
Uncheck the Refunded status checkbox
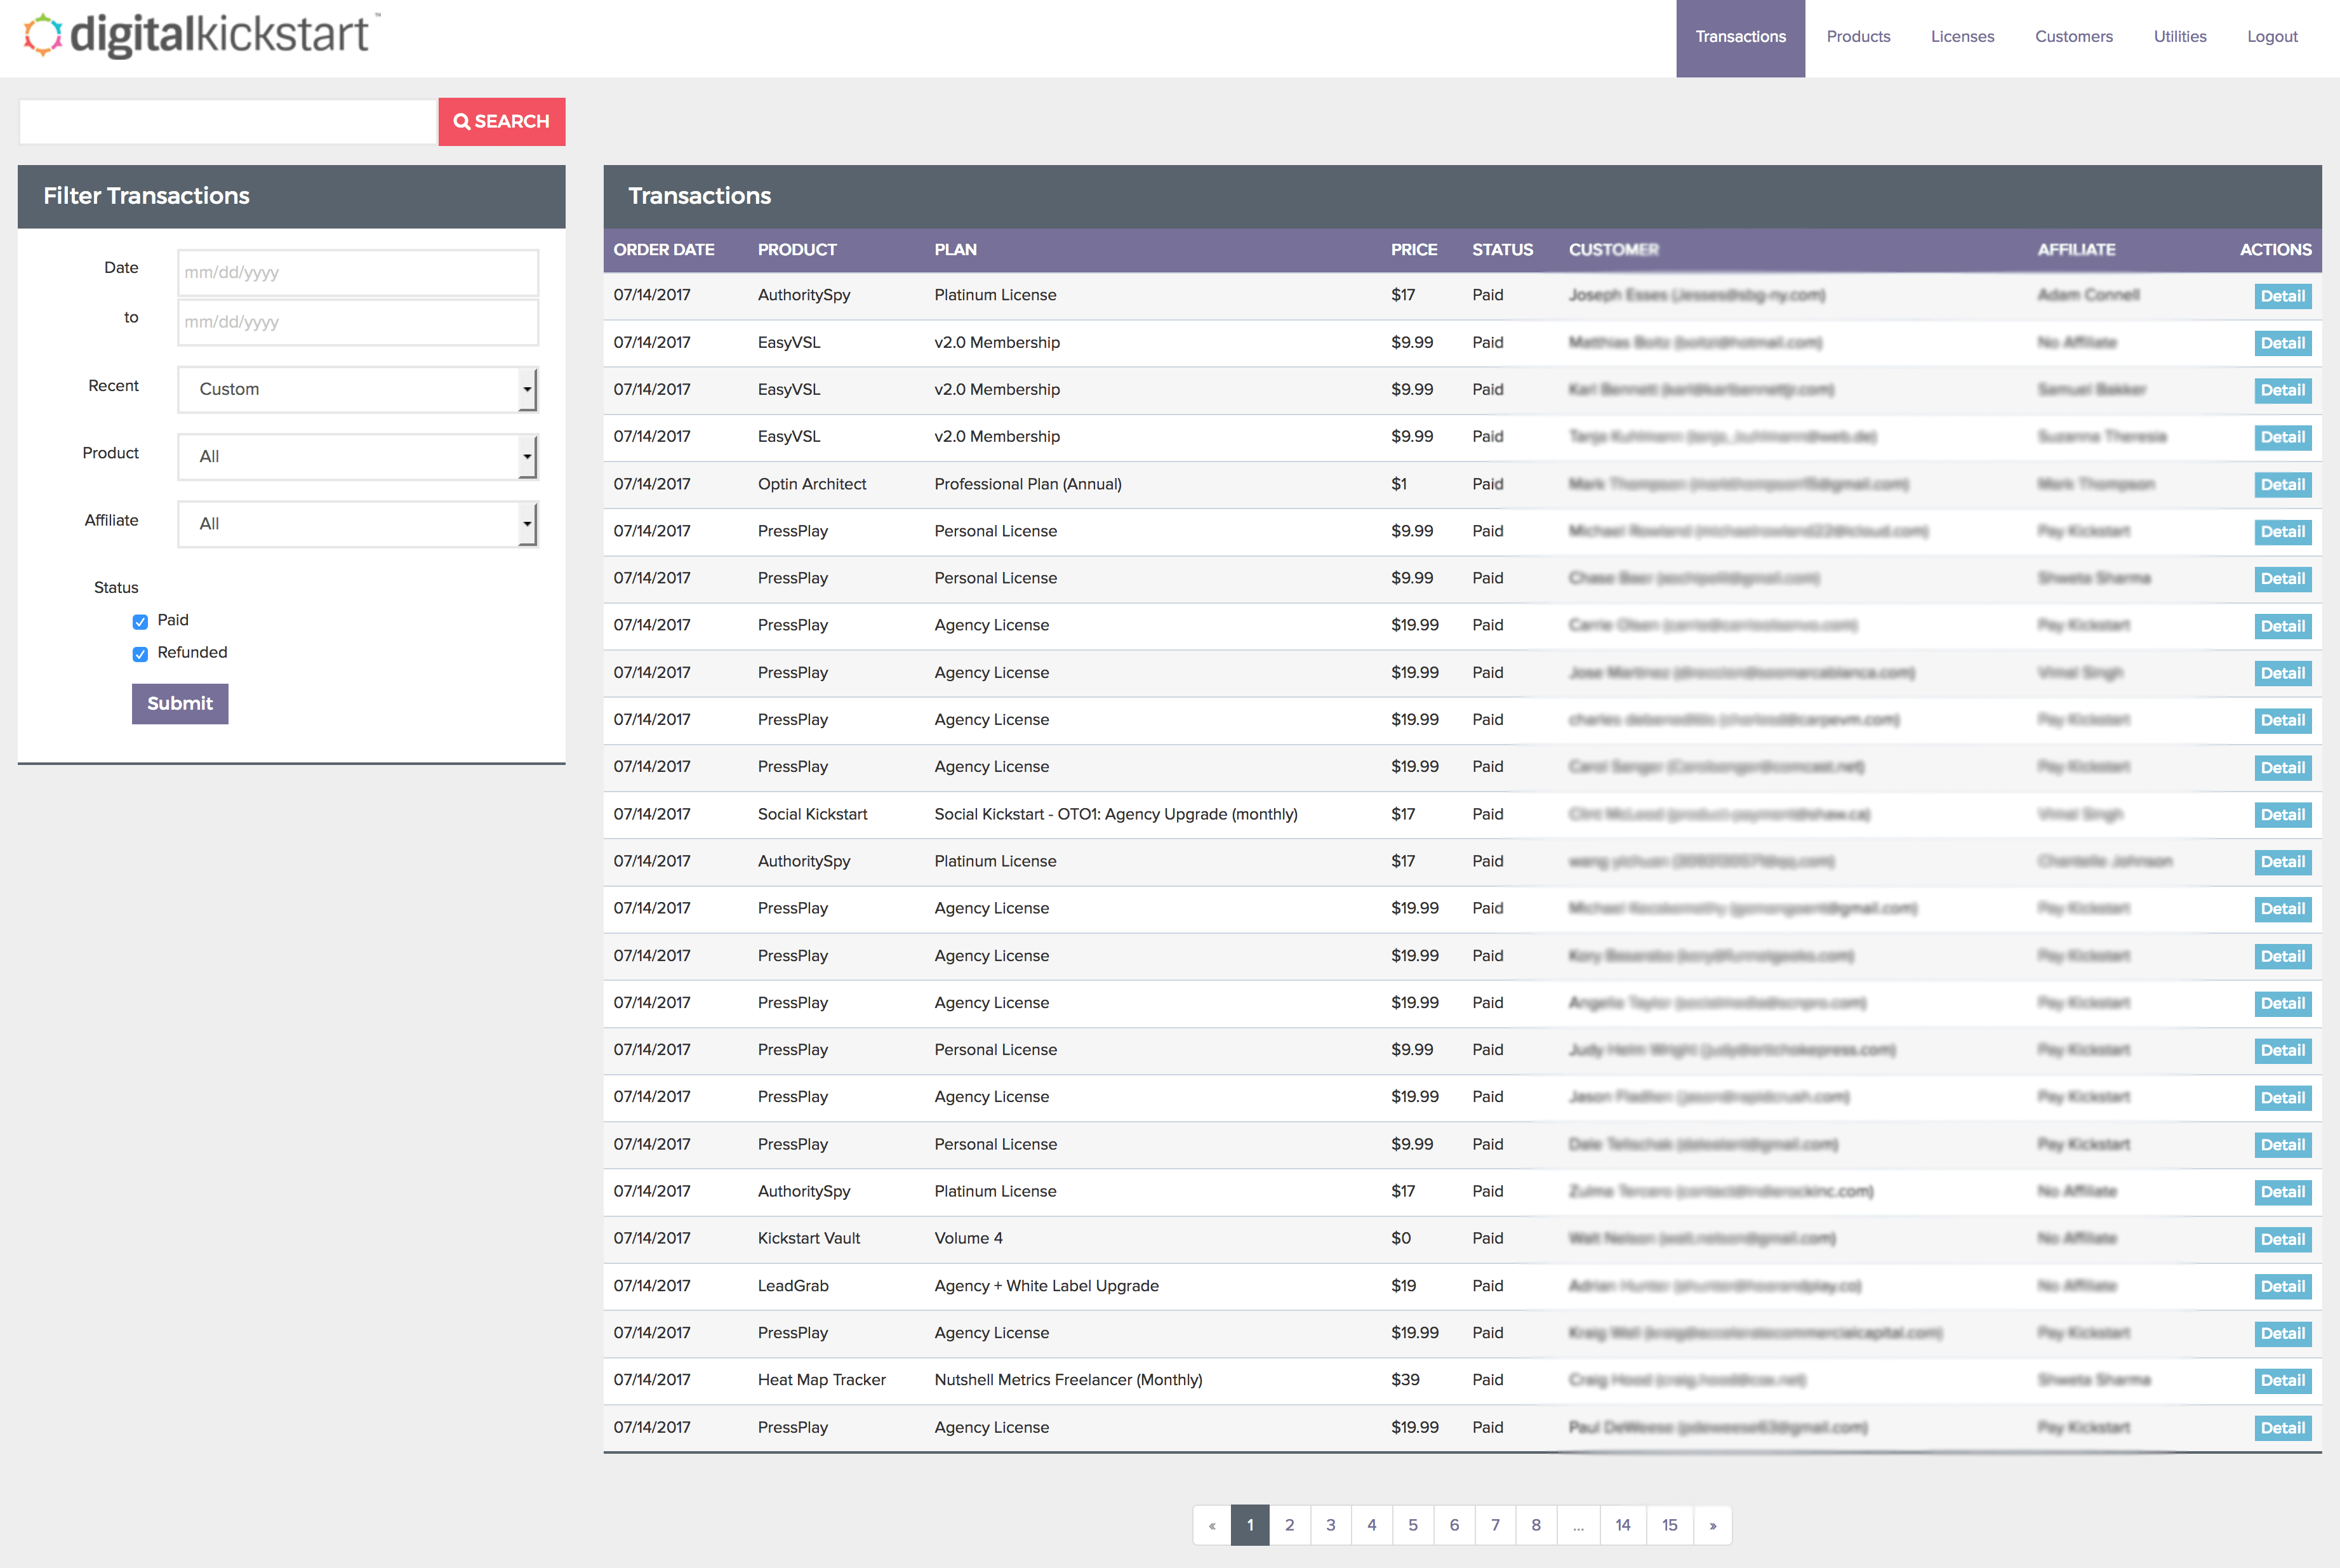click(140, 653)
